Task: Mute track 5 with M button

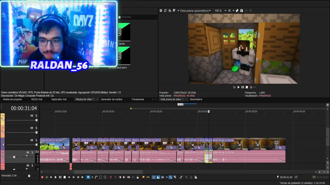Action: coord(32,116)
